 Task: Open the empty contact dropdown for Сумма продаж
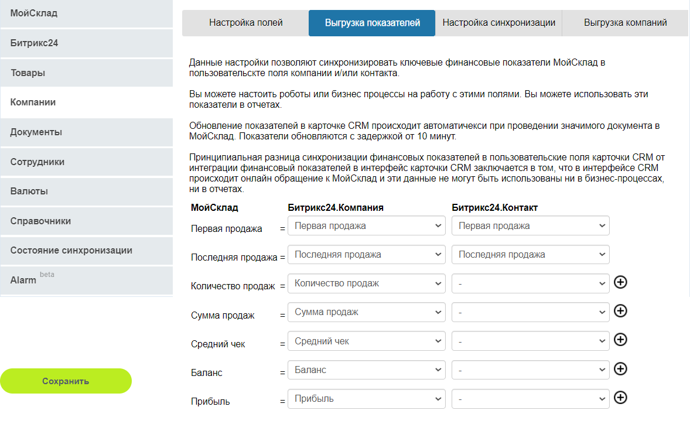530,311
